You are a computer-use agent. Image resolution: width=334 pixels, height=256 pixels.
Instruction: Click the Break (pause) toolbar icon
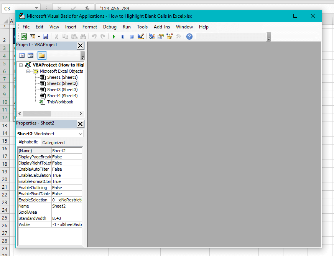[123, 37]
